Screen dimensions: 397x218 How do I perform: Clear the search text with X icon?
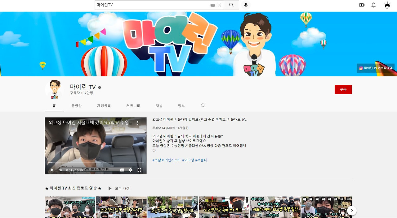(220, 5)
